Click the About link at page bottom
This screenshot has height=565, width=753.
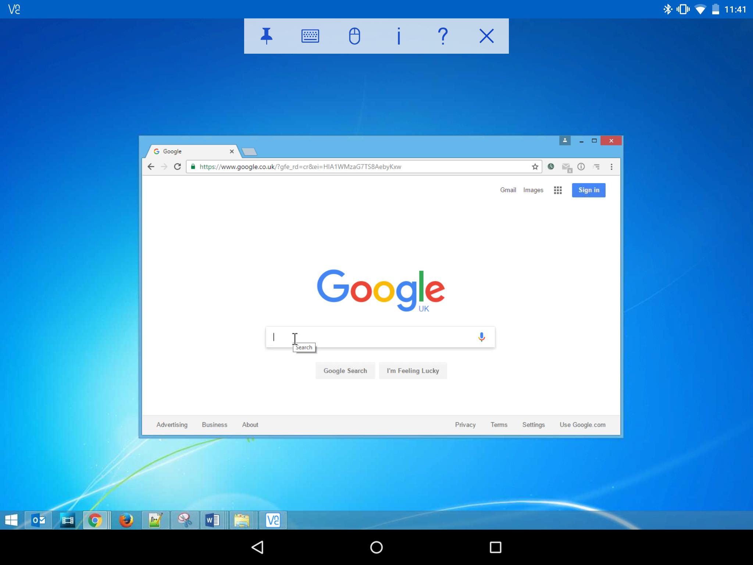[x=250, y=425]
